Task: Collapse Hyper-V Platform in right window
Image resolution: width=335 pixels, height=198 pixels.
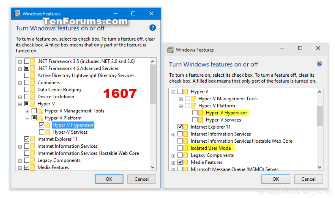Action: pos(181,106)
